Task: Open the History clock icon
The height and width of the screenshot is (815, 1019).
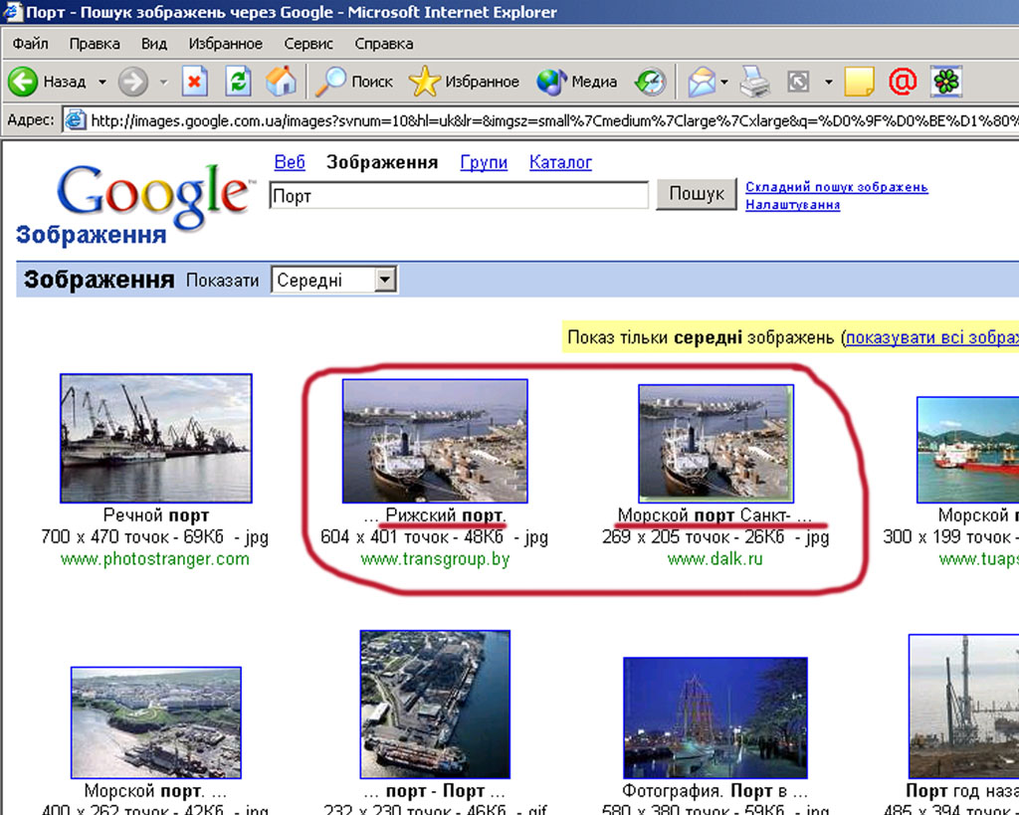Action: pyautogui.click(x=650, y=82)
